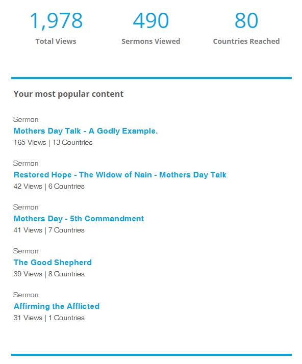The width and height of the screenshot is (302, 364).
Task: Click 39 Views | 8 Countries stats text
Action: 49,274
